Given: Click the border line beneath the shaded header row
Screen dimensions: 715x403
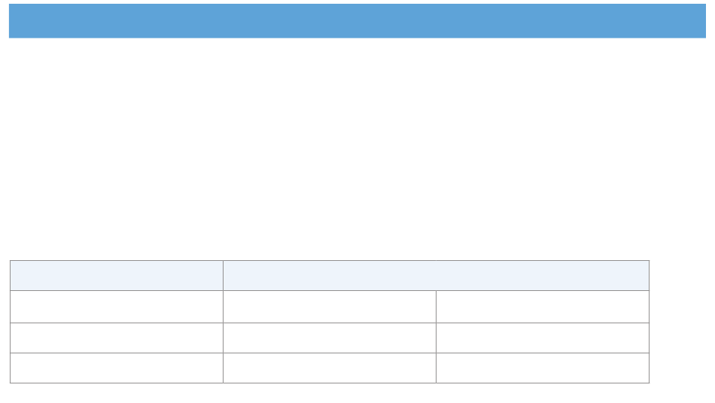Looking at the screenshot, I should click(330, 290).
